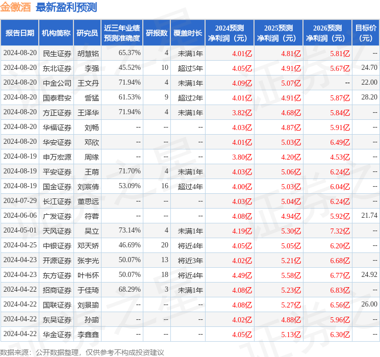Select the 中金公司 institution cell
The height and width of the screenshot is (357, 380).
pos(57,83)
